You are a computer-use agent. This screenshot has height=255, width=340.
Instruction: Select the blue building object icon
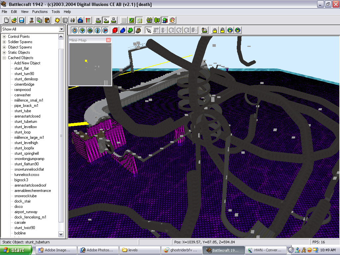pyautogui.click(x=123, y=30)
